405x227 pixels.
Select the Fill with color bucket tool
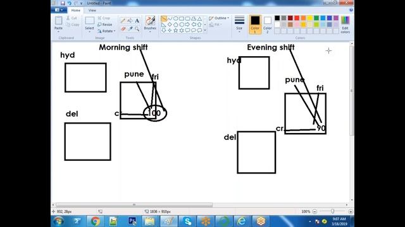point(130,21)
